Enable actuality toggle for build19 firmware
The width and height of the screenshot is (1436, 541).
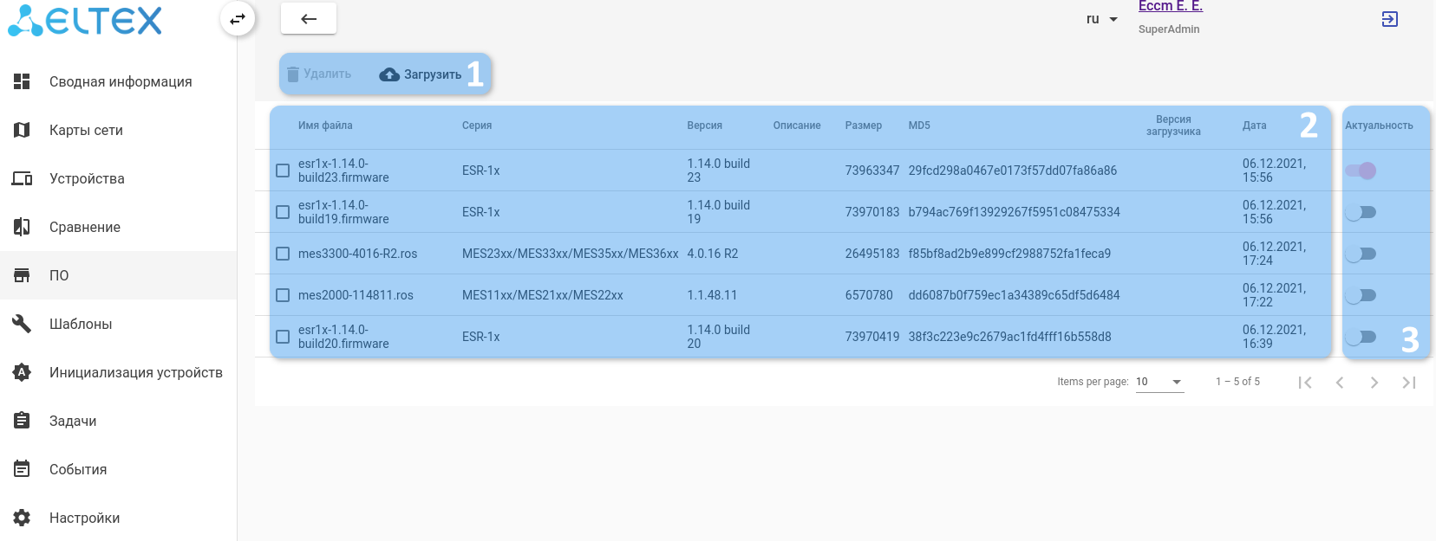[x=1361, y=212]
